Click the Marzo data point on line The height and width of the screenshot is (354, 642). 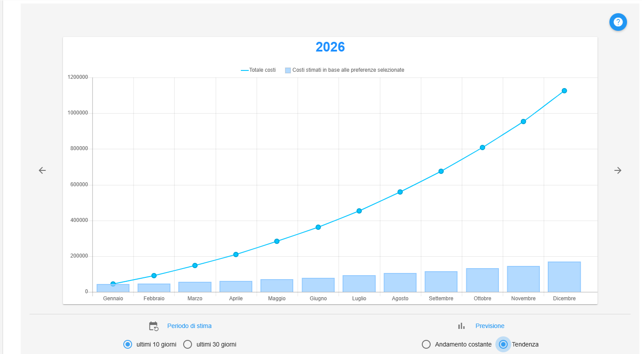(195, 265)
